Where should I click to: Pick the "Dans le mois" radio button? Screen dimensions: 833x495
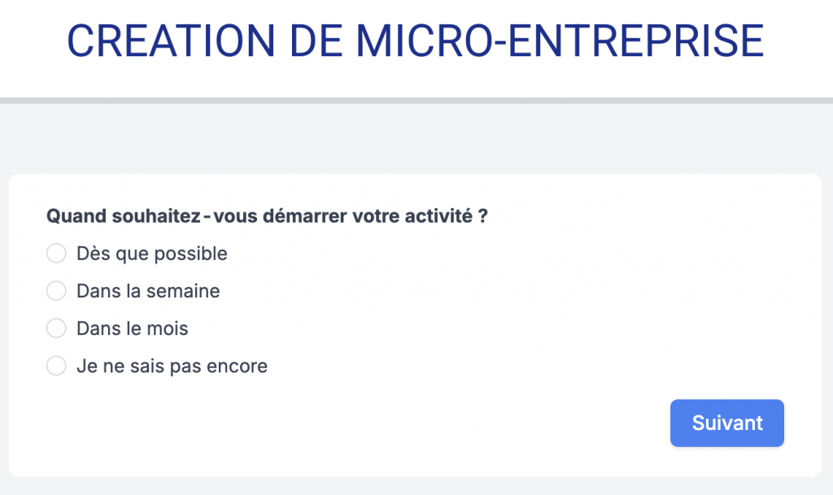click(56, 328)
